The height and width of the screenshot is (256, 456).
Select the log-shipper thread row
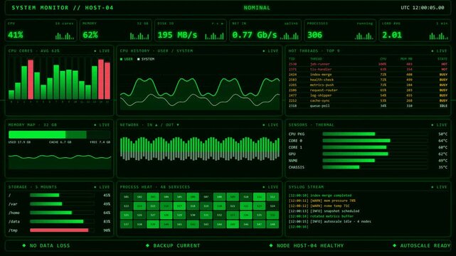point(368,95)
